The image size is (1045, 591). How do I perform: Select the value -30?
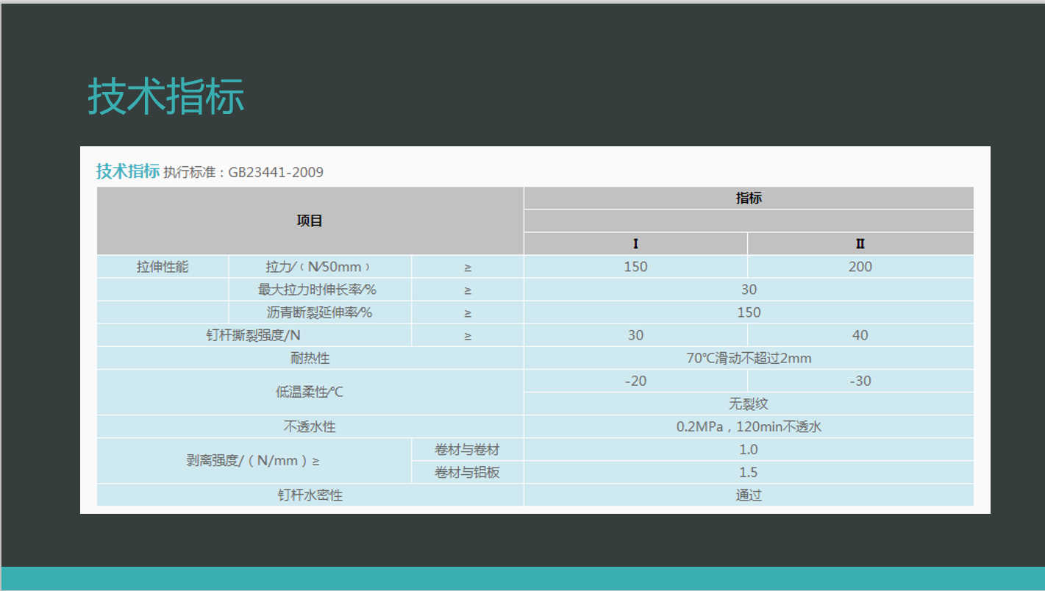860,381
